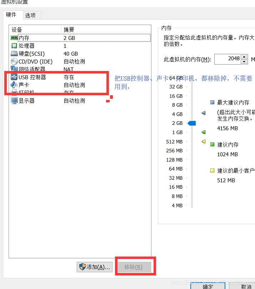The width and height of the screenshot is (255, 289).
Task: Click the 1024 MB recommended memory value
Action: 227,154
